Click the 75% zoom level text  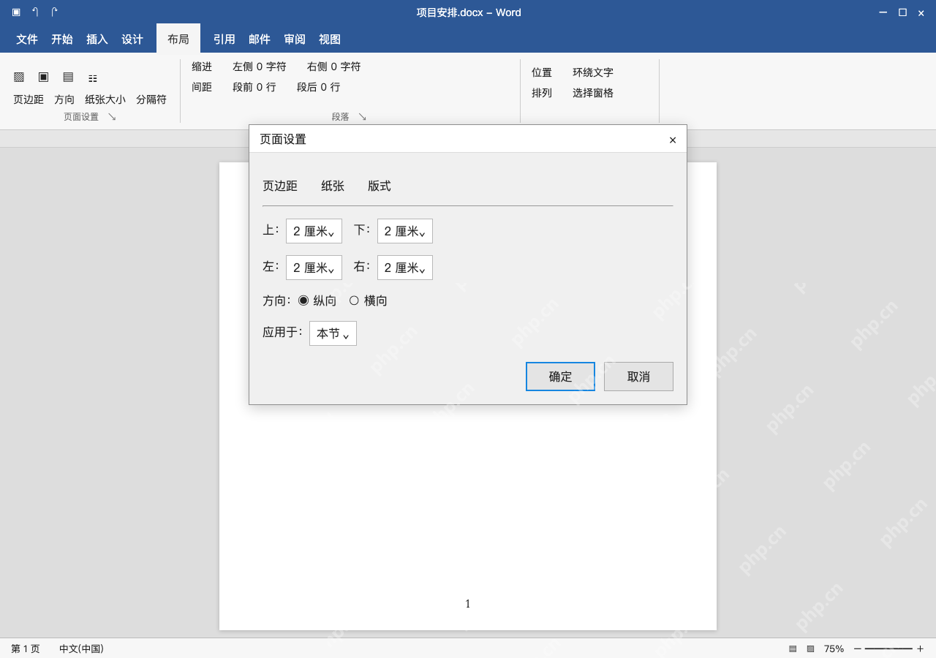[834, 648]
